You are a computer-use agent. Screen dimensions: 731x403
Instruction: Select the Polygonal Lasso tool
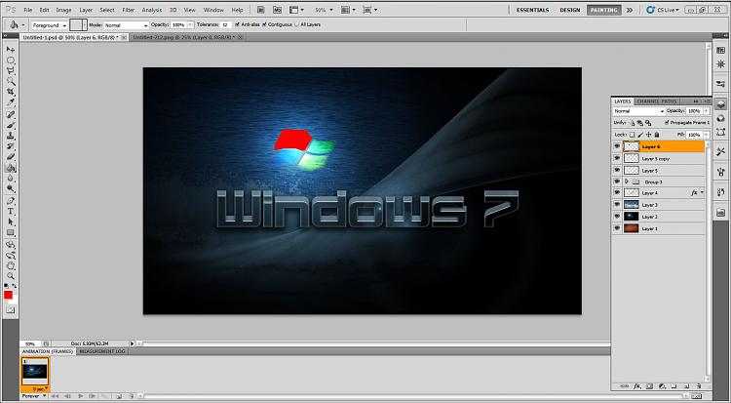[x=11, y=71]
